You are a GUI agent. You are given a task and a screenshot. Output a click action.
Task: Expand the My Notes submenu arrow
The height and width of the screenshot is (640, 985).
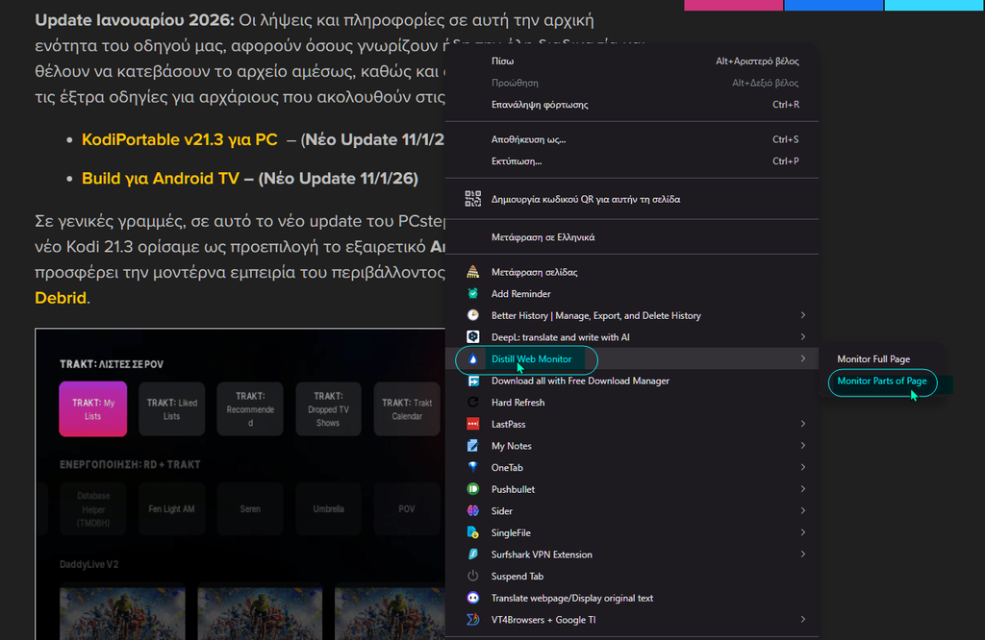(803, 446)
